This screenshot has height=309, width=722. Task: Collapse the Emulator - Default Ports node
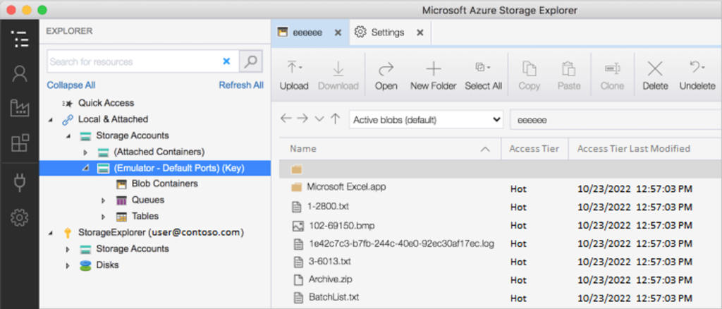point(85,169)
